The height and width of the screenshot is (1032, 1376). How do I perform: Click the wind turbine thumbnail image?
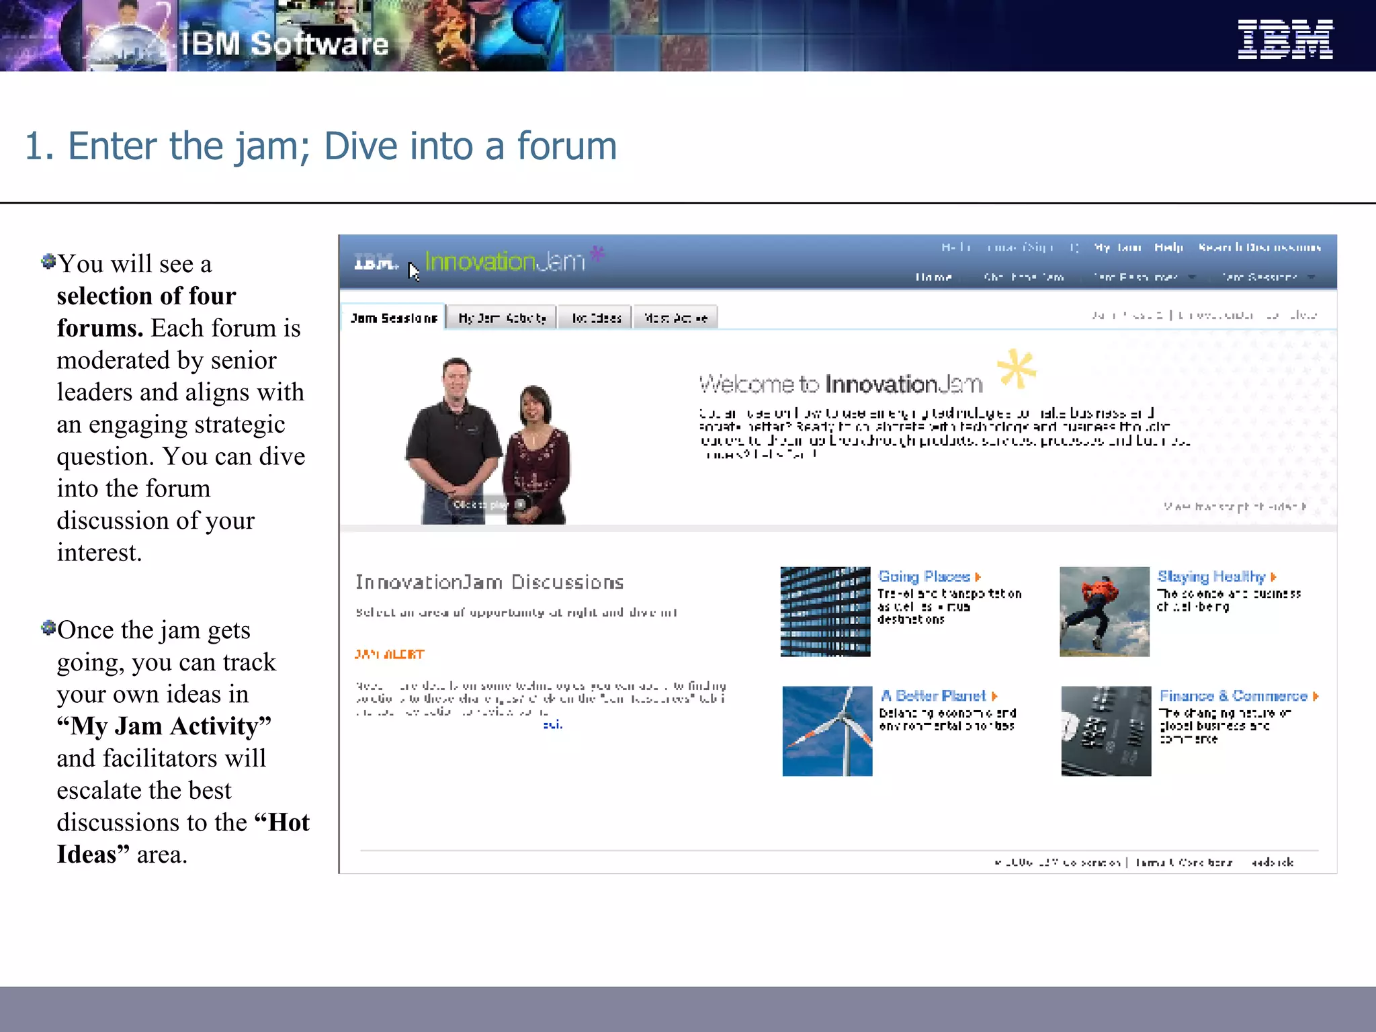(827, 731)
